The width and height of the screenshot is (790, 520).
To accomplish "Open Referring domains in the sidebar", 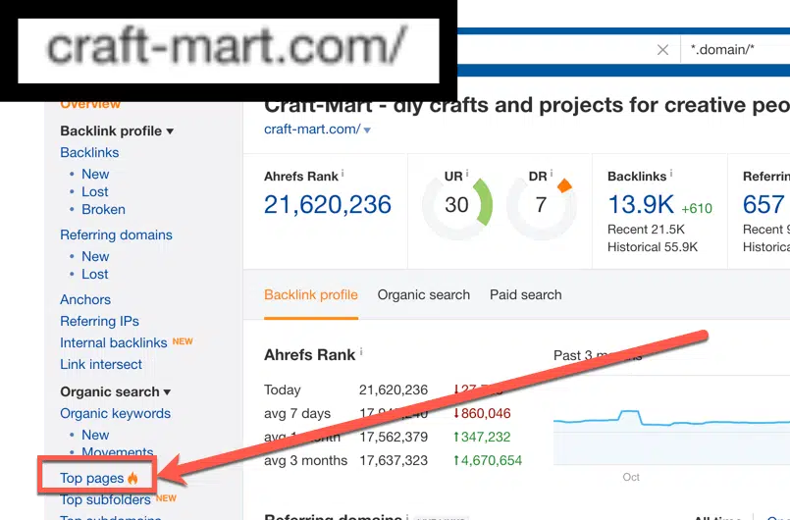I will point(117,235).
